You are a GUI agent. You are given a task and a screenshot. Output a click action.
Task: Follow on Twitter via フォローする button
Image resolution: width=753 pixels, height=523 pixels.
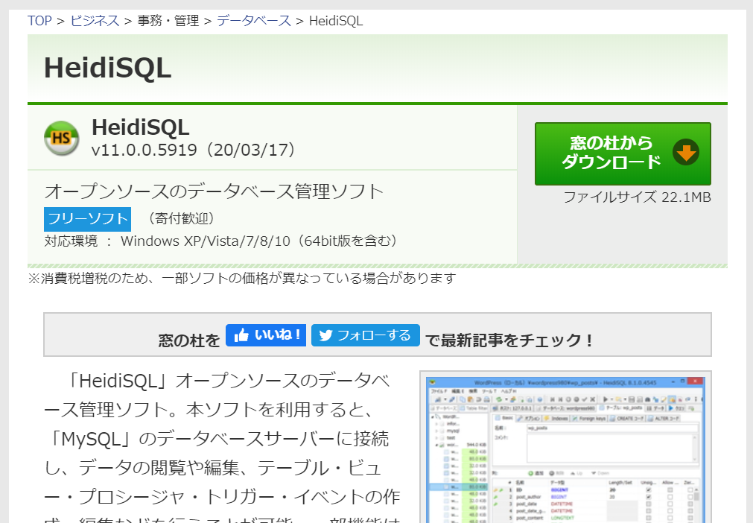[x=366, y=335]
